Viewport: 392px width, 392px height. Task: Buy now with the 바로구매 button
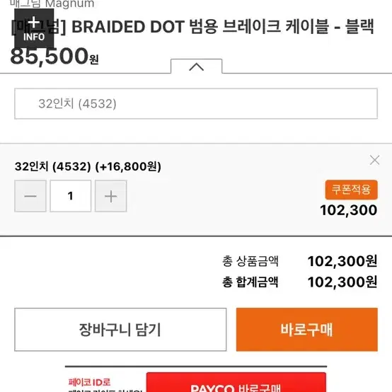tap(307, 330)
